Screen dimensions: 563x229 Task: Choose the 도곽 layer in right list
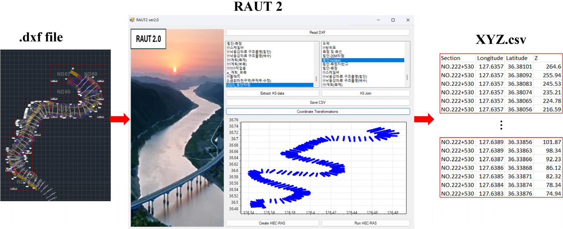(x=326, y=43)
